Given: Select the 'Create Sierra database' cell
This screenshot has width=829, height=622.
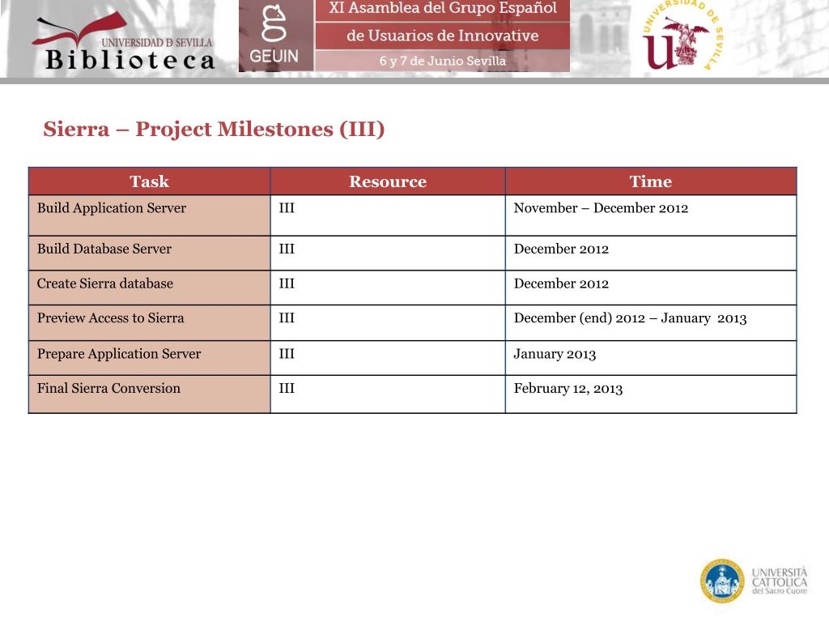Looking at the screenshot, I should 150,288.
